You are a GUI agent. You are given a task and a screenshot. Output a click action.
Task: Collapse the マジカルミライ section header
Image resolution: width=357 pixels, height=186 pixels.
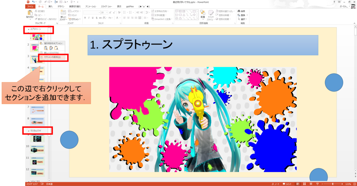tap(29, 131)
